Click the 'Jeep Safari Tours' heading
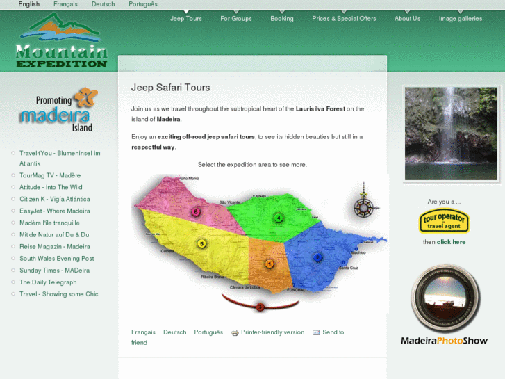 (170, 88)
